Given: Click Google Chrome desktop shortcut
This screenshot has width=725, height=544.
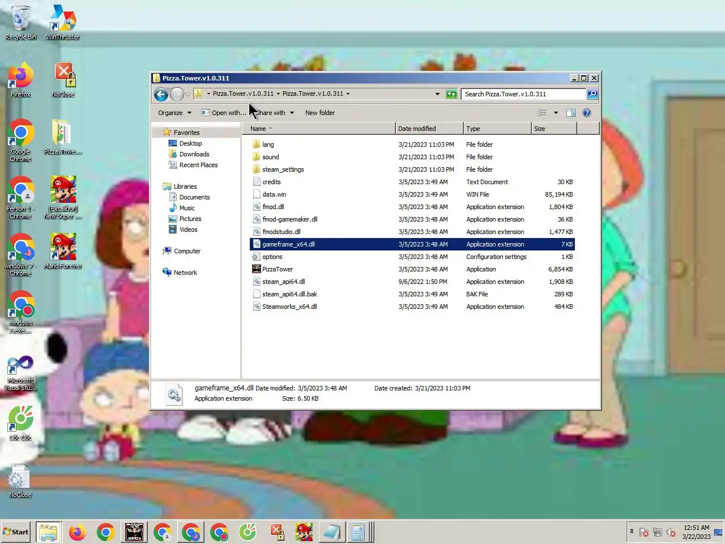Looking at the screenshot, I should tap(20, 141).
